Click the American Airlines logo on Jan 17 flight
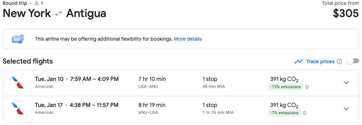362x125 pixels. [18, 109]
